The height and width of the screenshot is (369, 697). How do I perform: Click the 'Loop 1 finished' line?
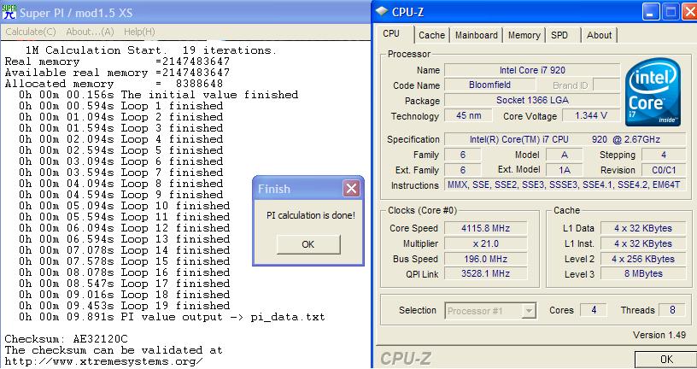tap(121, 106)
